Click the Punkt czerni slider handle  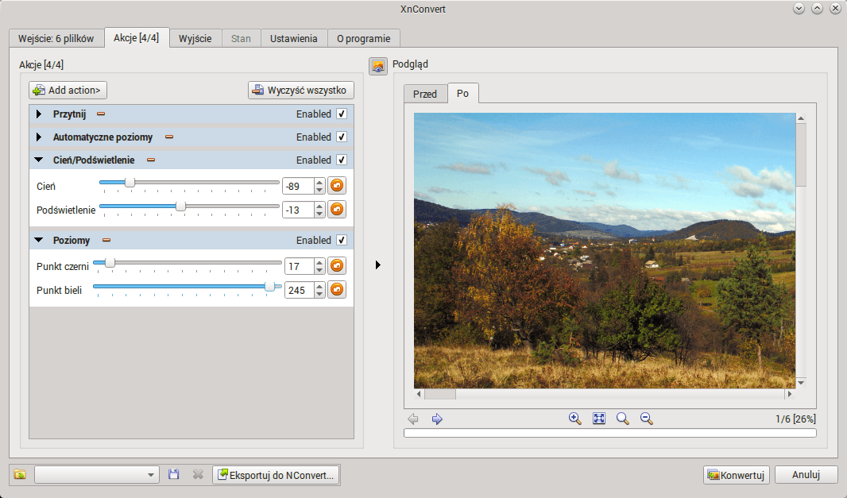[x=110, y=263]
